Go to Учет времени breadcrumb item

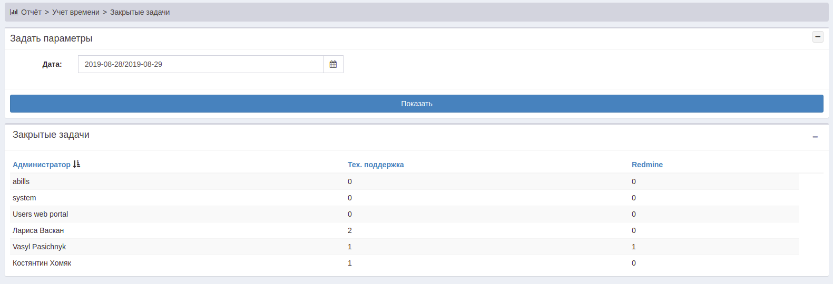[x=76, y=12]
